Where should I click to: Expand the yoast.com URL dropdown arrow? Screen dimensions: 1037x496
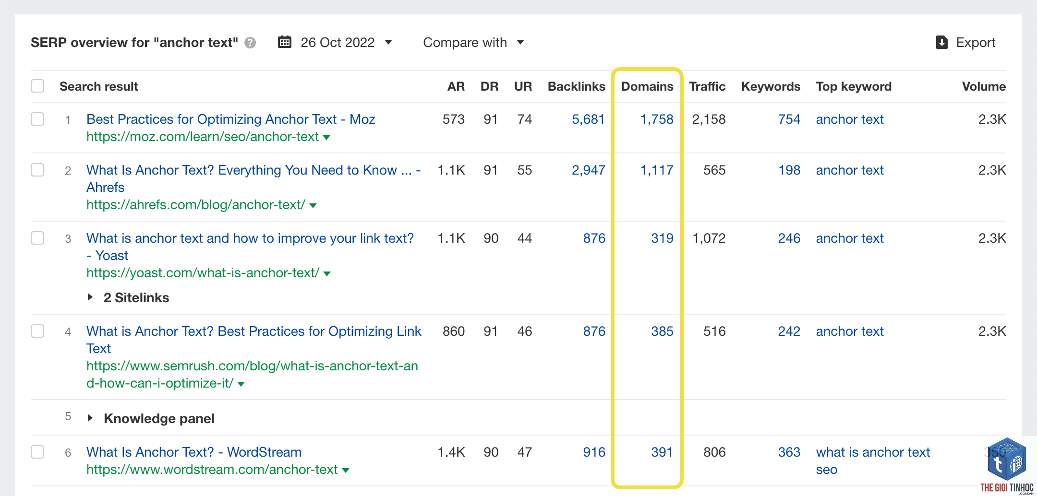(x=327, y=274)
